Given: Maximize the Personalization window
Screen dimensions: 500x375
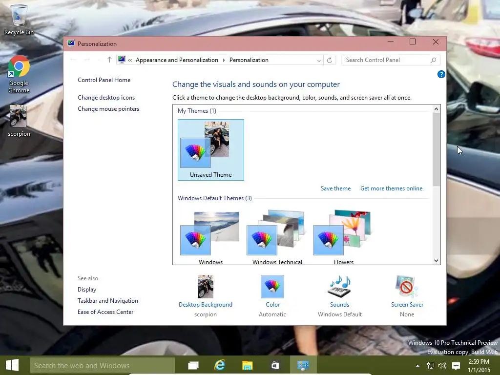Looking at the screenshot, I should tap(412, 42).
